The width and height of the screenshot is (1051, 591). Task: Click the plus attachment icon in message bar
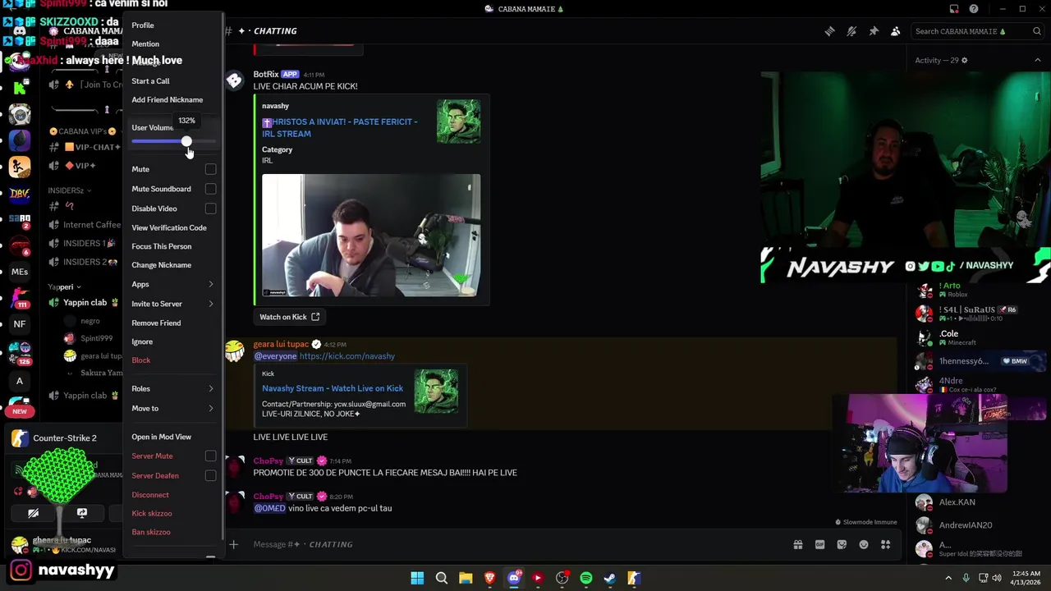pyautogui.click(x=233, y=544)
